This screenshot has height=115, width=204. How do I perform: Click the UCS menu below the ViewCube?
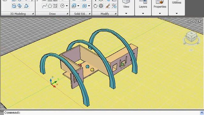tap(191, 50)
